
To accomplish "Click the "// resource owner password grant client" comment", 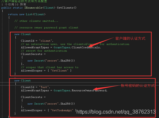I will click(46, 27).
